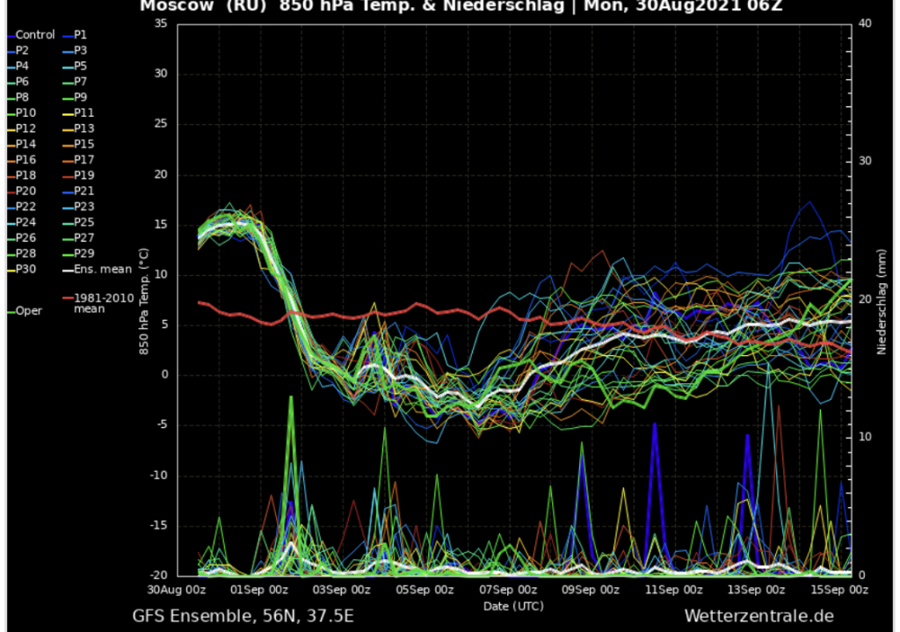Click the 07Sep 00z date tick
This screenshot has height=632, width=900.
pyautogui.click(x=515, y=590)
